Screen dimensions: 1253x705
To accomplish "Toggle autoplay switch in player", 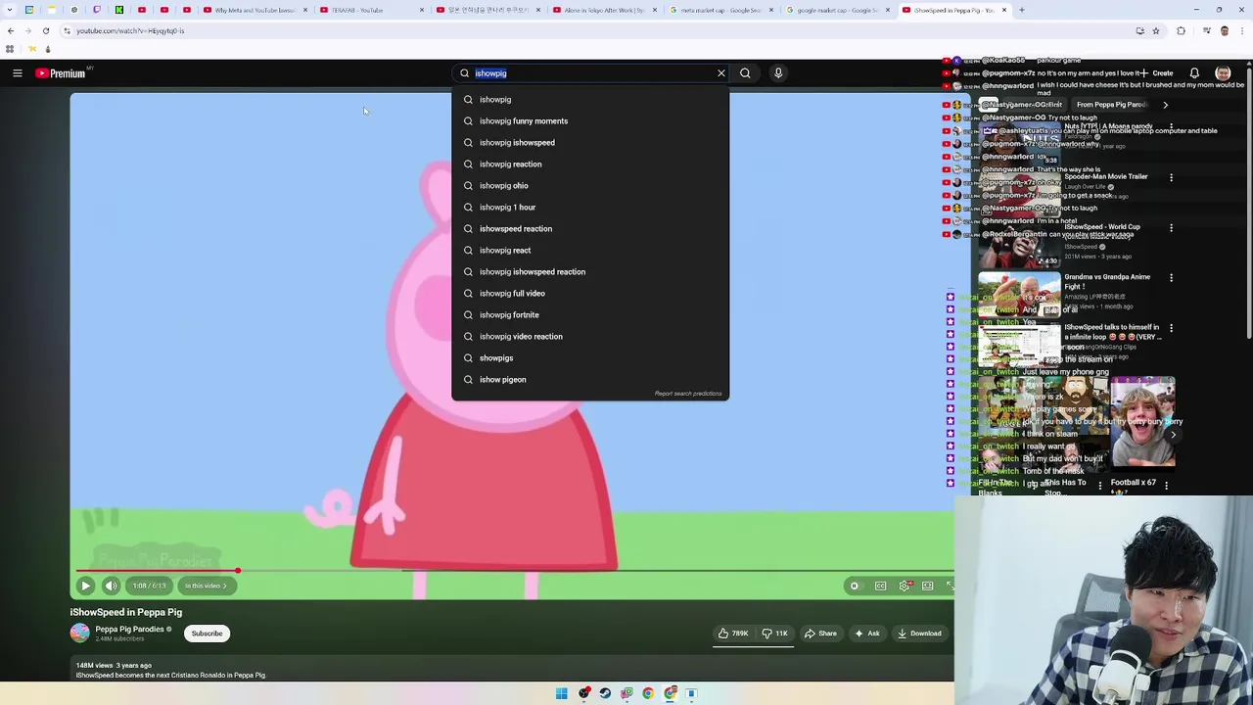I will [855, 586].
